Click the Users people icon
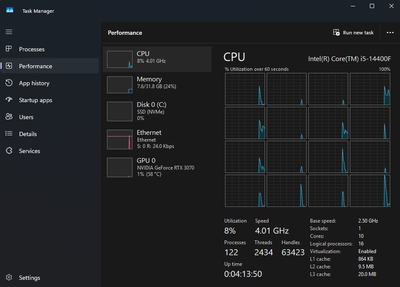The width and height of the screenshot is (400, 287). [9, 117]
